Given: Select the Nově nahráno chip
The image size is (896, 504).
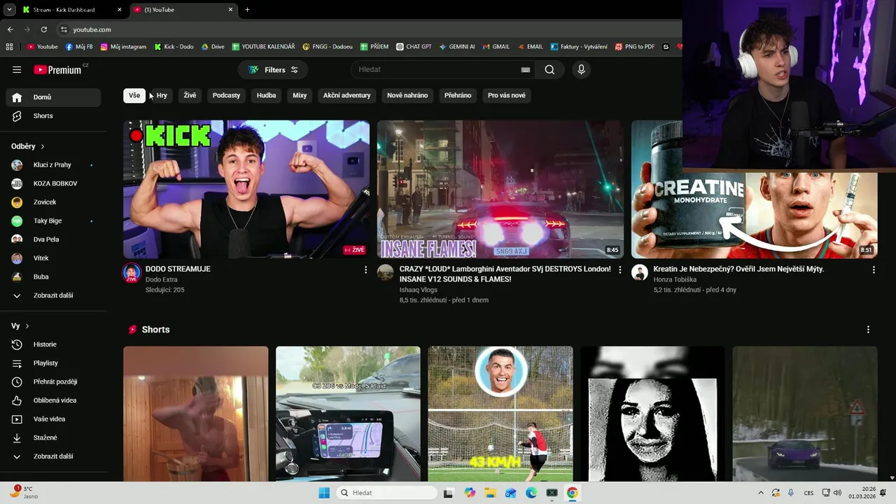Looking at the screenshot, I should pos(407,95).
